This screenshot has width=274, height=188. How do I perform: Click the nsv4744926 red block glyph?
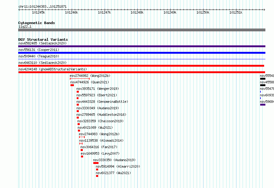(72, 85)
